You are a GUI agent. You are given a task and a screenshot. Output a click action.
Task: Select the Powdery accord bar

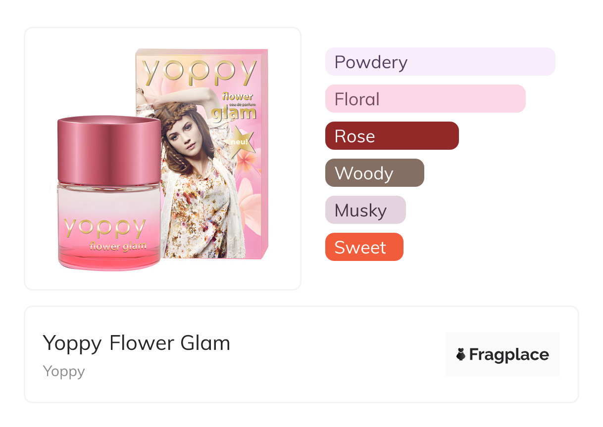click(x=440, y=62)
